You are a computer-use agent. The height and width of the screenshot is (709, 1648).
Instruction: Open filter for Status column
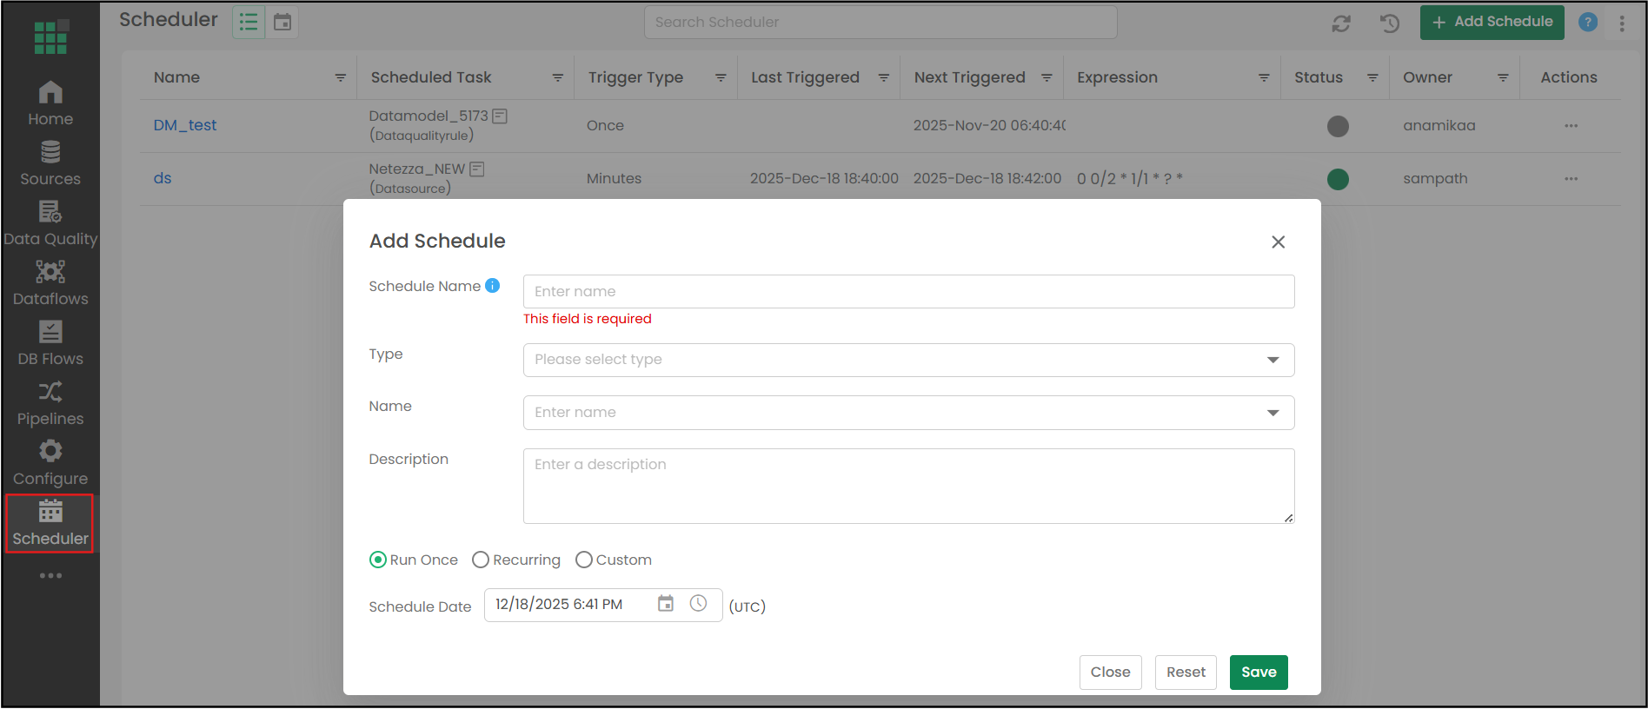[x=1372, y=77]
